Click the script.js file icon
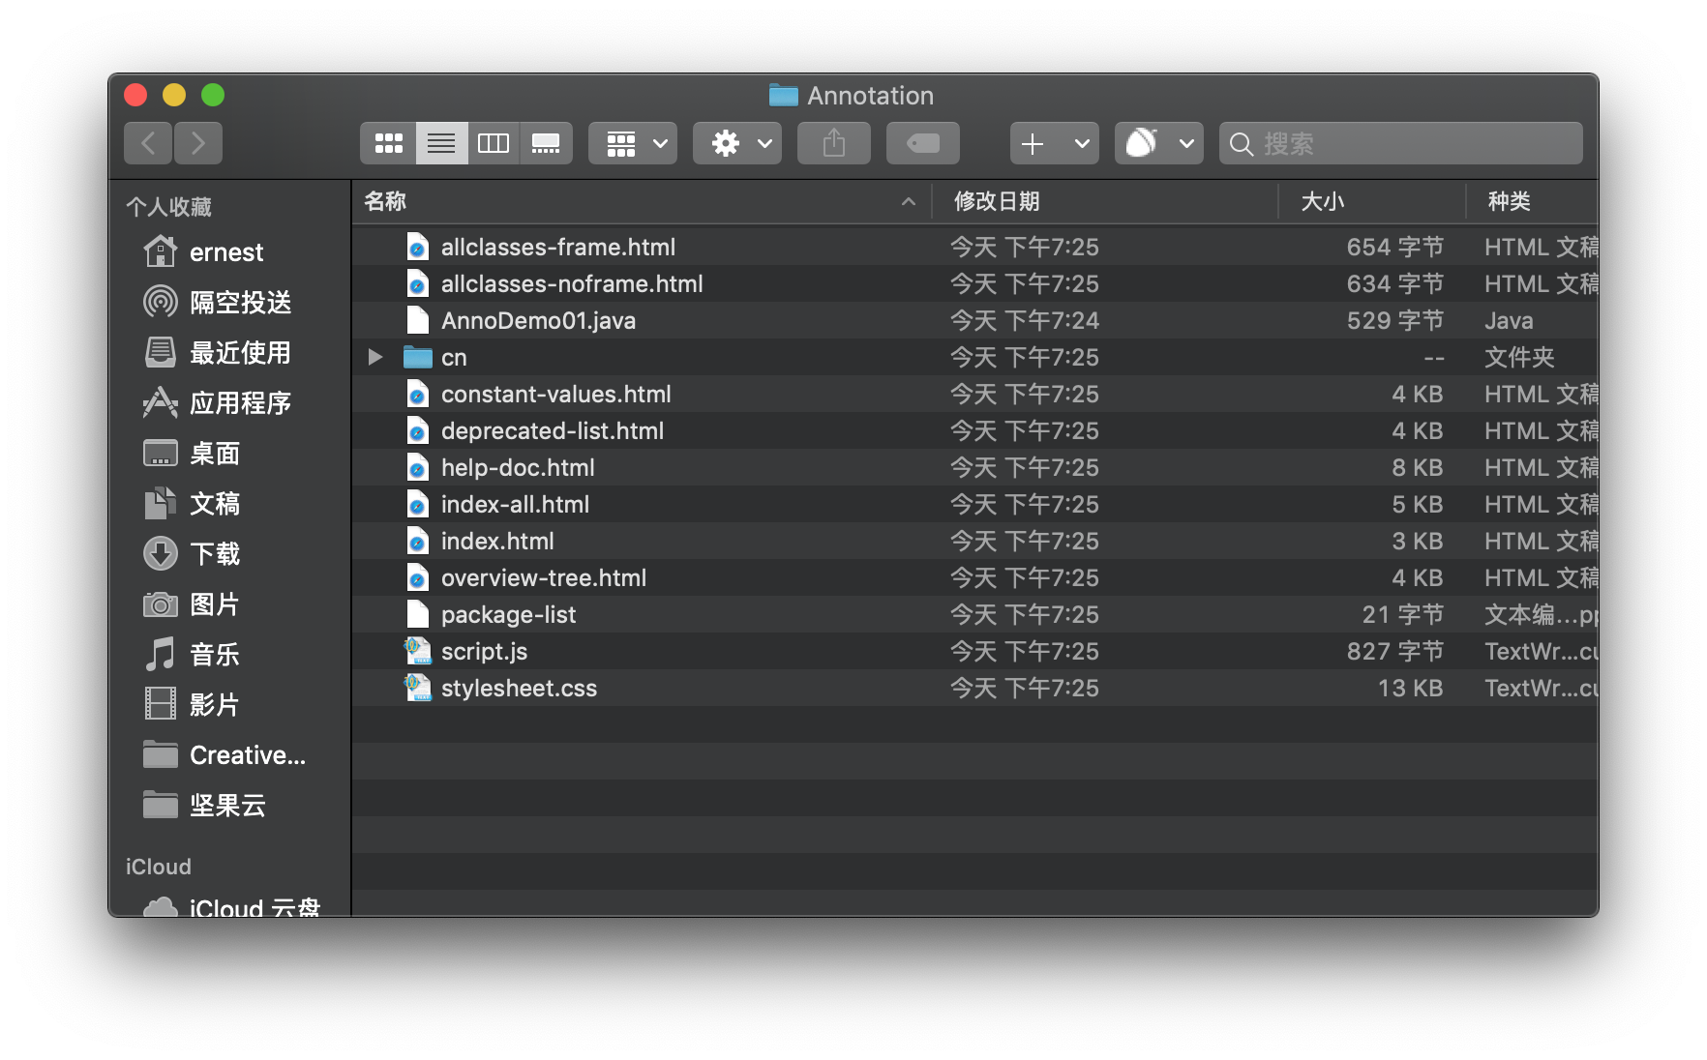1707x1060 pixels. pyautogui.click(x=418, y=651)
